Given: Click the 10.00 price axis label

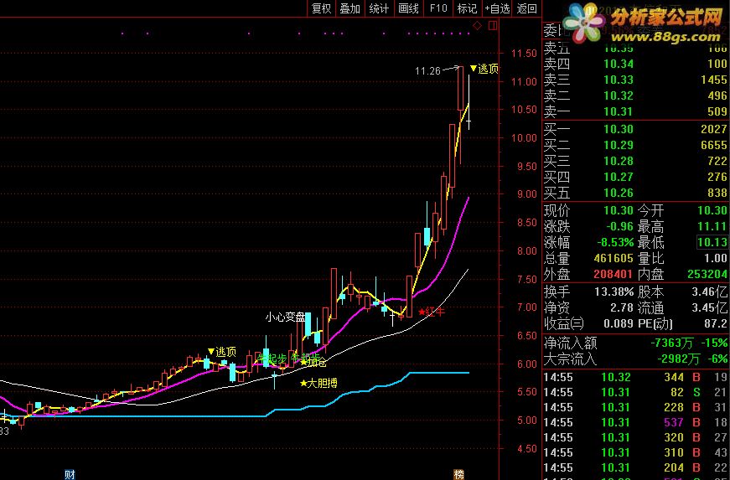Looking at the screenshot, I should click(x=524, y=137).
